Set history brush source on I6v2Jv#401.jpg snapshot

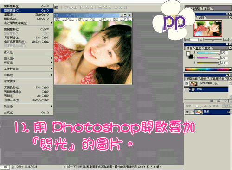click(187, 83)
